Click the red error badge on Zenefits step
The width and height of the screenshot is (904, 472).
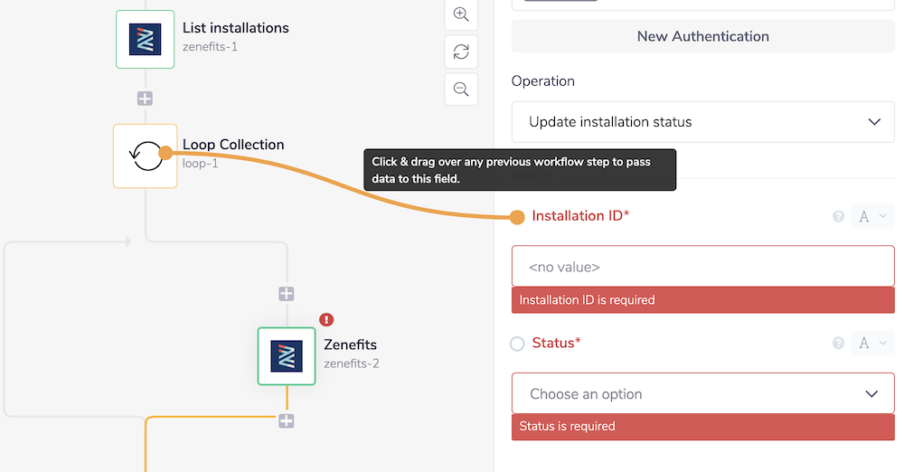click(x=326, y=319)
